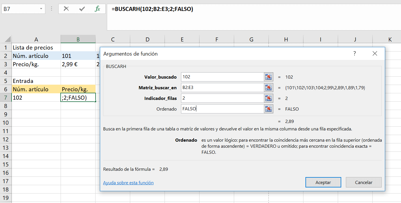Click cell B2 containing 101

(78, 56)
